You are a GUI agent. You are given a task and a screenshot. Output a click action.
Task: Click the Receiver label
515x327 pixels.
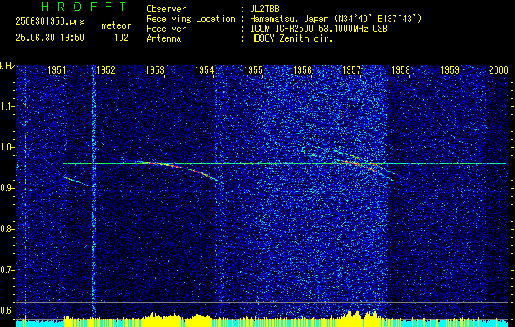pos(166,29)
